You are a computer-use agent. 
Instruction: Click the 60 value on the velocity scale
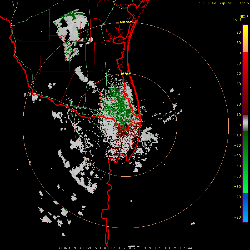point(239,63)
